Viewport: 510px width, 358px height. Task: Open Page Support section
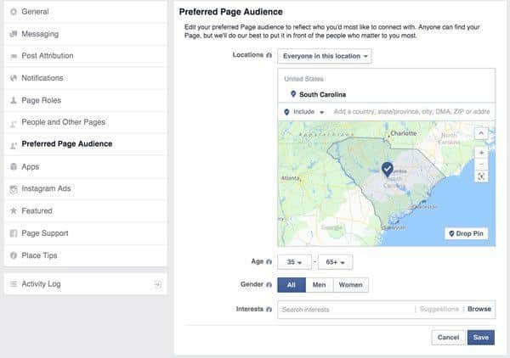pyautogui.click(x=86, y=233)
